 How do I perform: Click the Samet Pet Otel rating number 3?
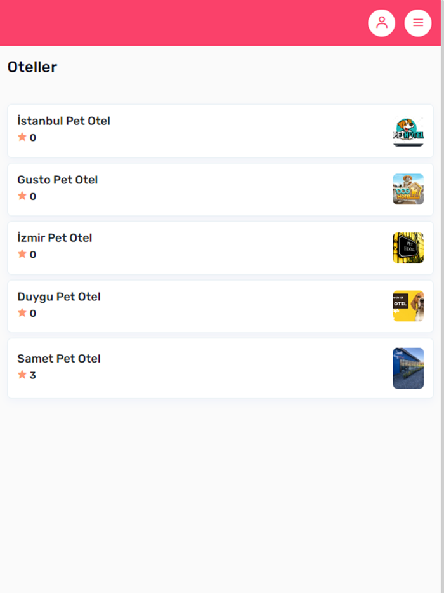[33, 375]
